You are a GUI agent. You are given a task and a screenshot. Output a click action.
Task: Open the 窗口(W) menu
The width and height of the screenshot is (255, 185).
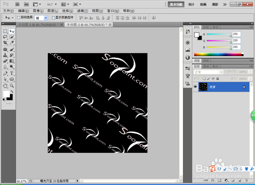coord(113,11)
